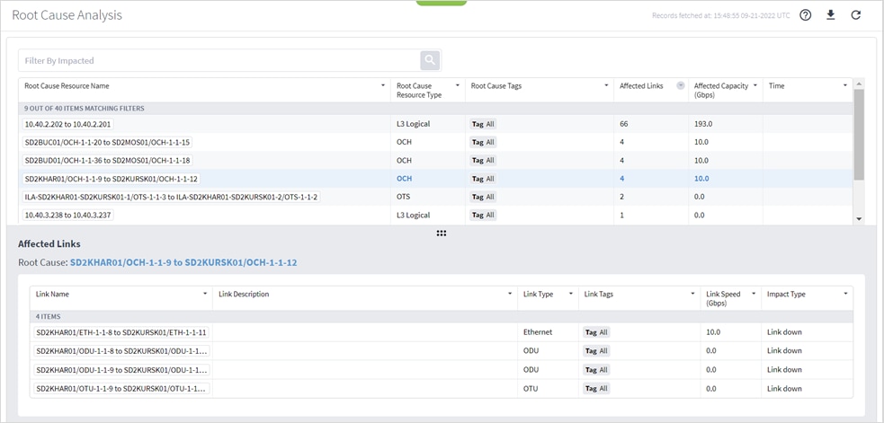Click affected links value 66
884x423 pixels.
pyautogui.click(x=624, y=124)
